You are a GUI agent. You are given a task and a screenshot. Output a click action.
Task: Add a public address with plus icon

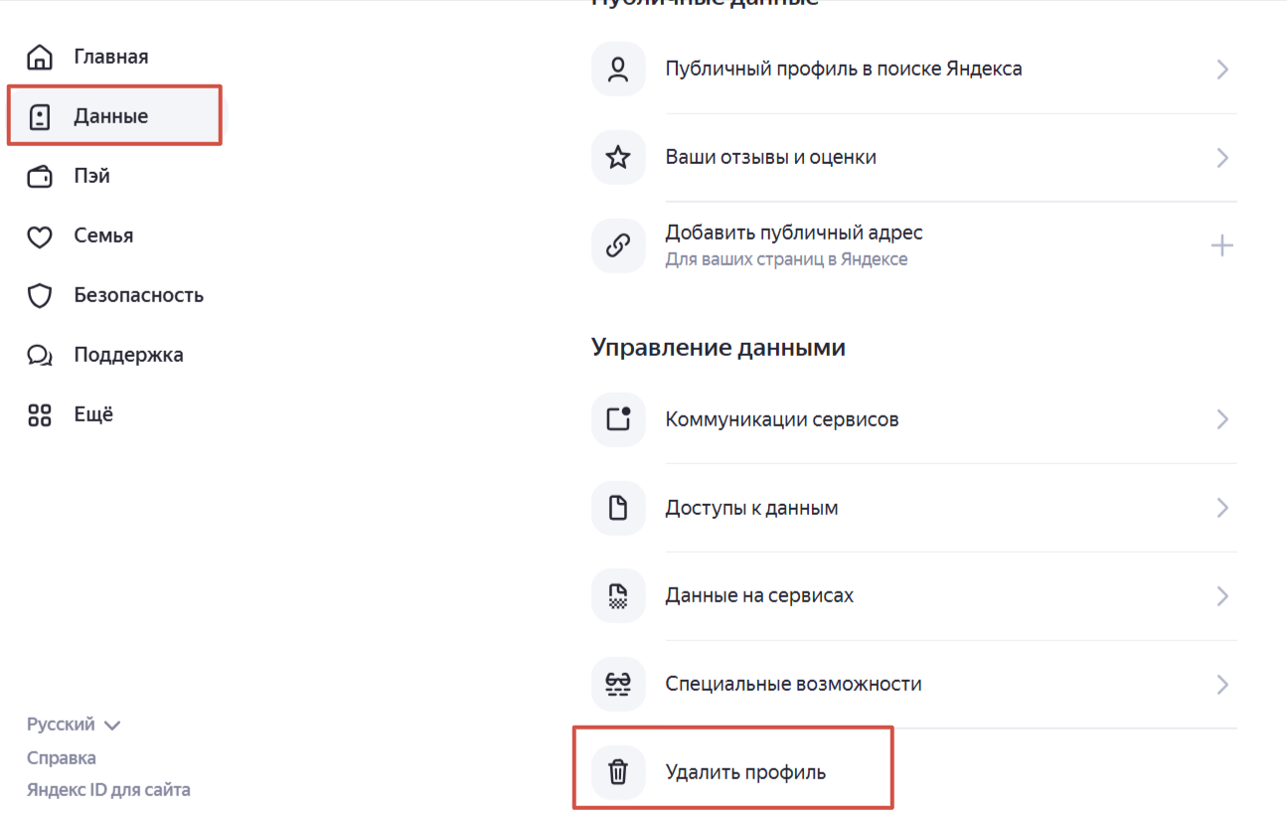[x=1222, y=245]
